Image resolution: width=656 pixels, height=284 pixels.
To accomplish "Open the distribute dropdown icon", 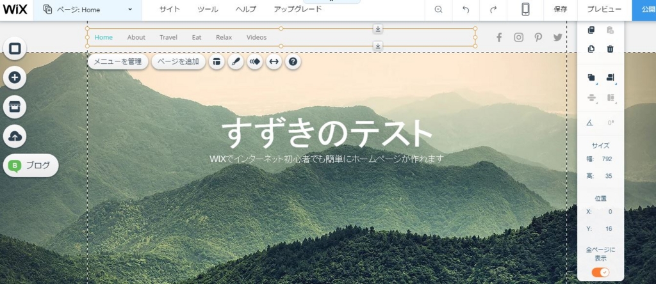I will click(591, 98).
